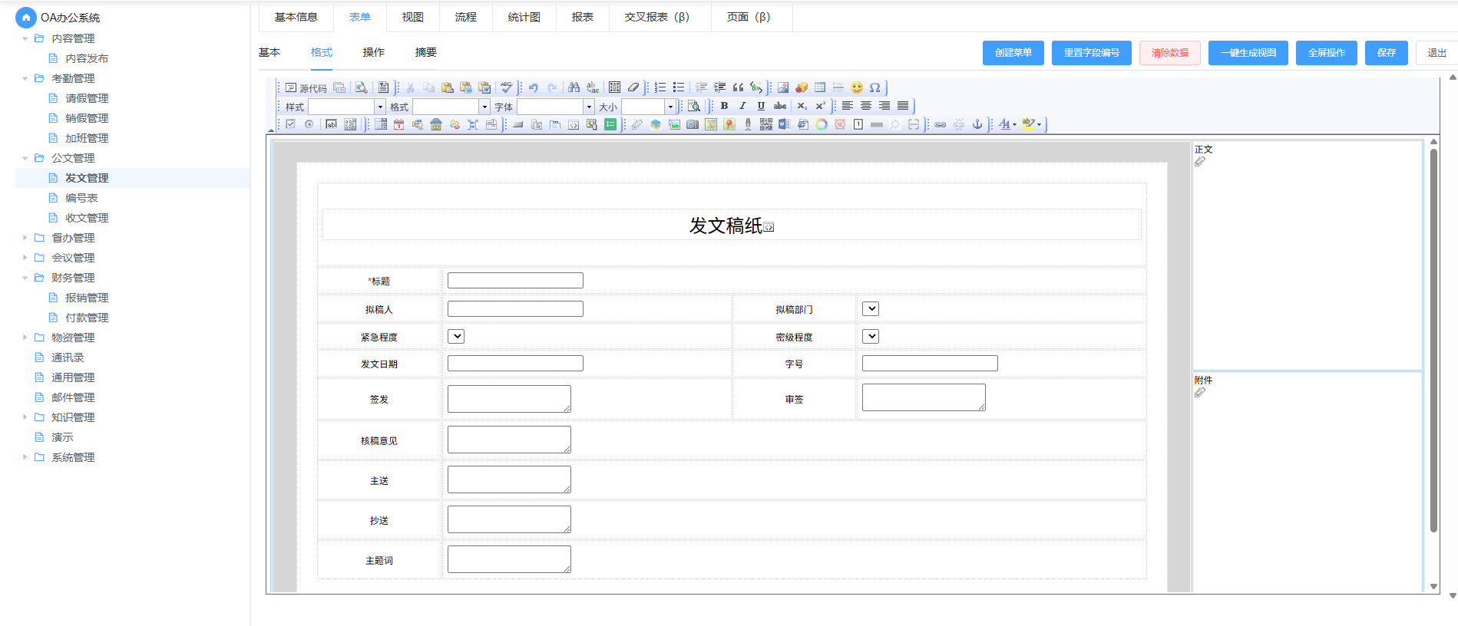Apply subscript formatting
1458x626 pixels.
pyautogui.click(x=802, y=106)
